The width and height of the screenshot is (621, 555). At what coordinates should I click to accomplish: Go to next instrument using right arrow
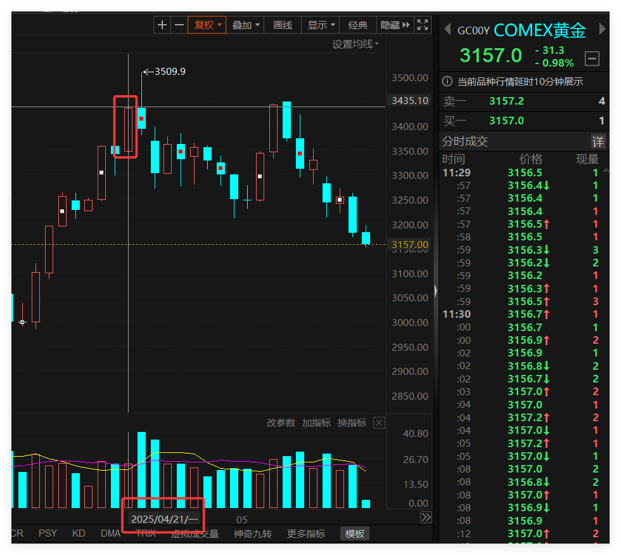coord(602,29)
